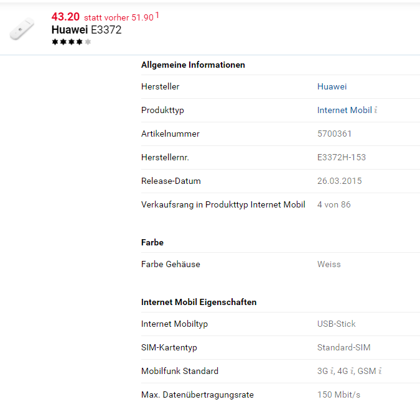The height and width of the screenshot is (415, 420).
Task: Click the manufacturer number E3372H-153
Action: 341,158
